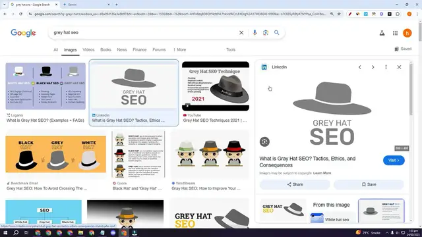Open the Benchmark Email black grey white hats image
422x237 pixels.
55,154
